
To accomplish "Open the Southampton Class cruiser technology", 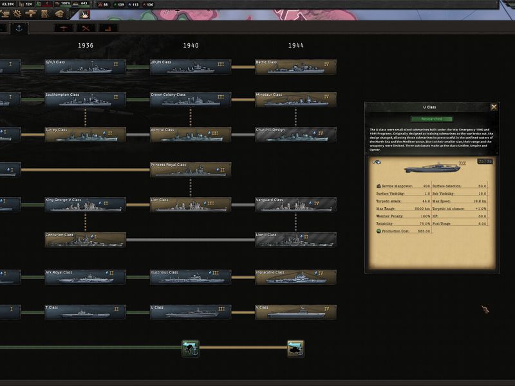I will click(x=86, y=100).
